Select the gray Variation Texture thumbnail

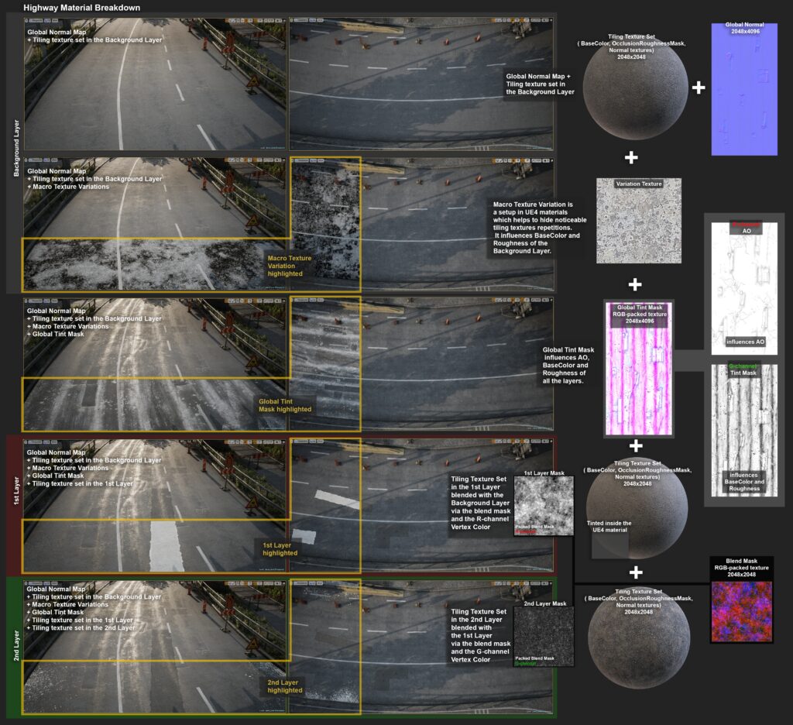(x=639, y=221)
